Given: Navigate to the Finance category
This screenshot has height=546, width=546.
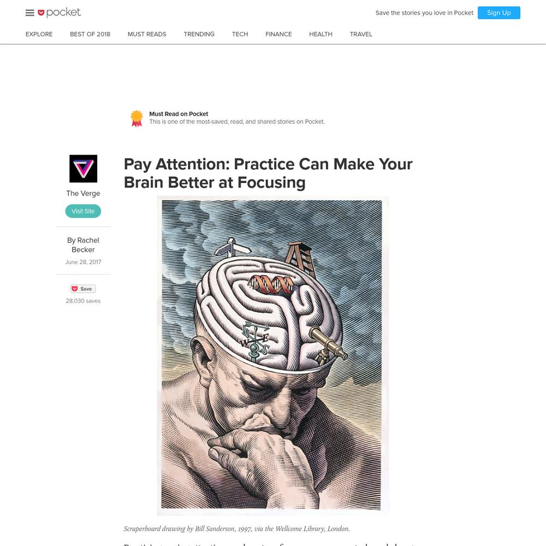Looking at the screenshot, I should [278, 34].
